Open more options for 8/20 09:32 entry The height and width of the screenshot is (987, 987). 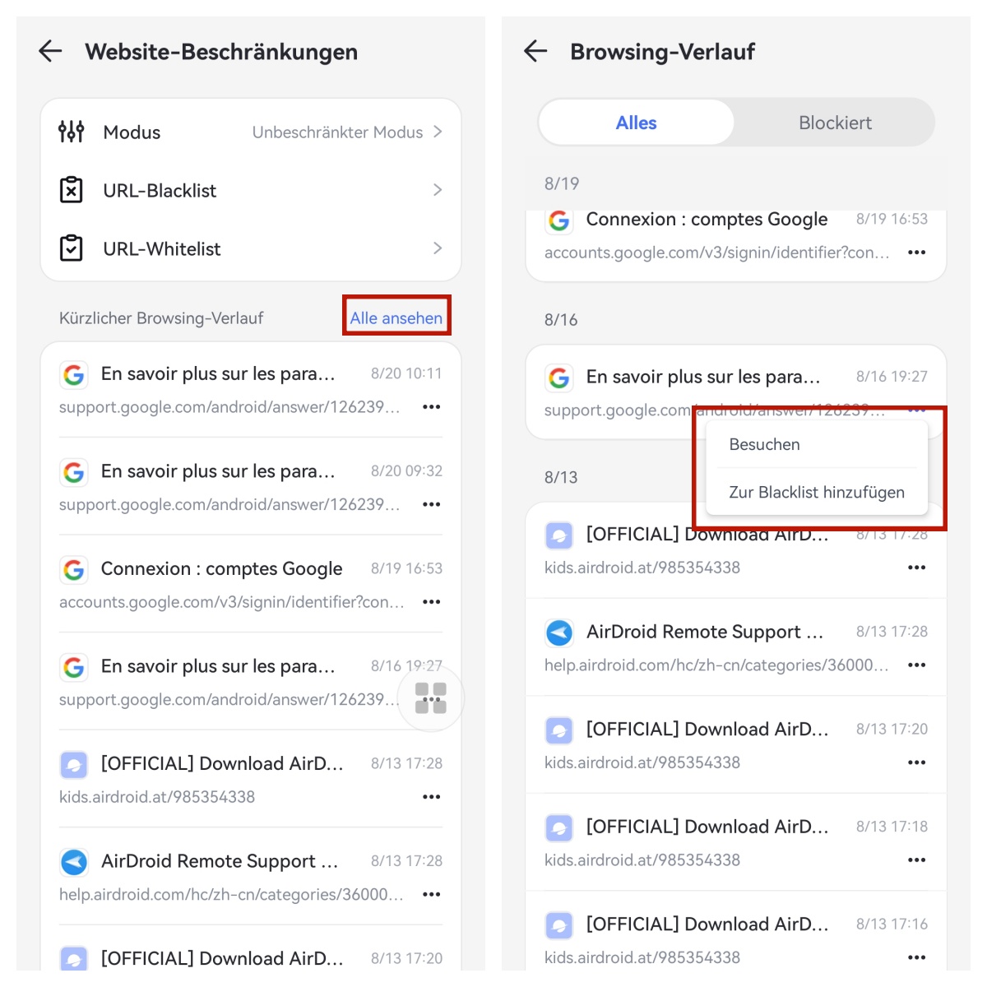[x=431, y=504]
